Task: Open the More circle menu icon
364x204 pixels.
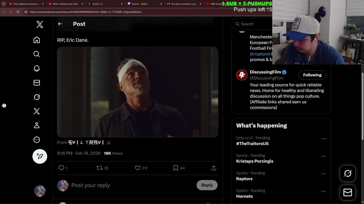Action: [37, 140]
